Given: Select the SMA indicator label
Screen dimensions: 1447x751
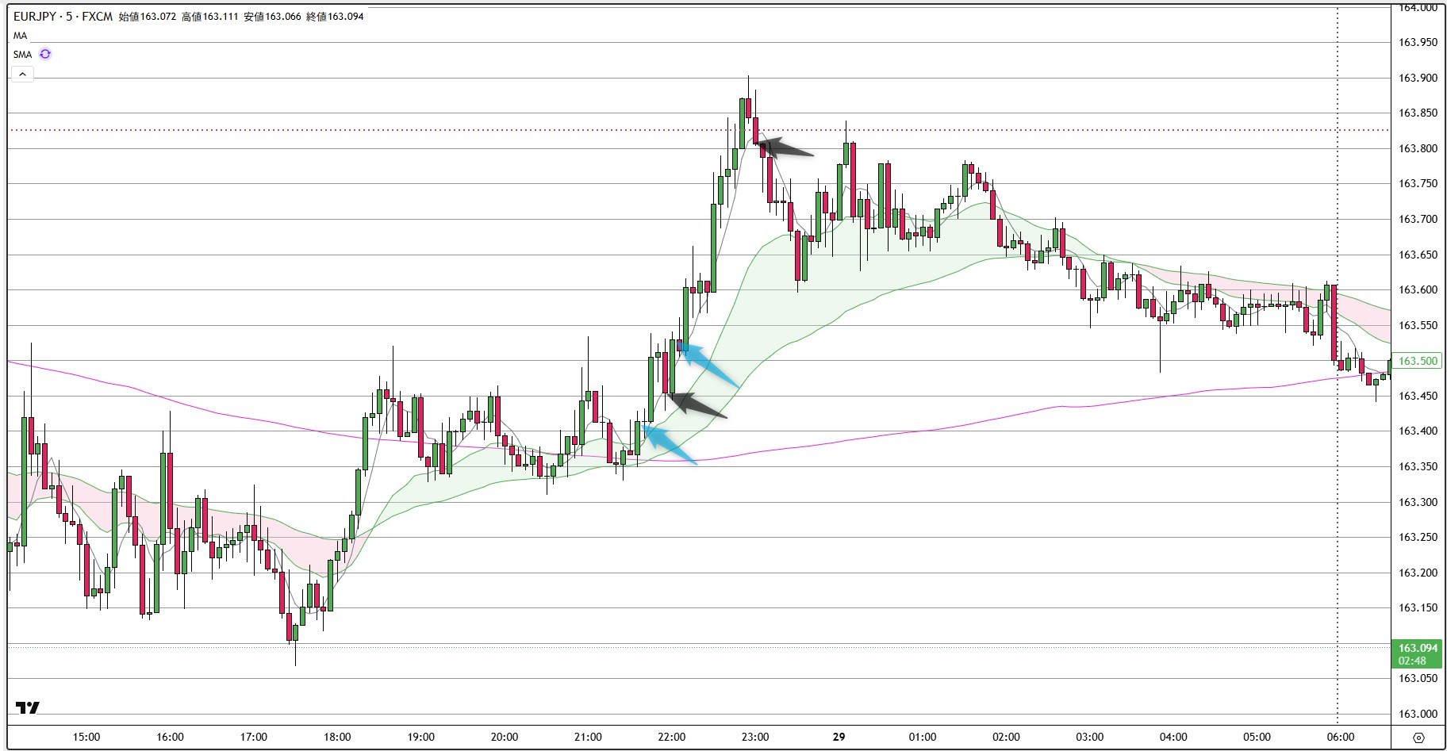Looking at the screenshot, I should point(22,55).
